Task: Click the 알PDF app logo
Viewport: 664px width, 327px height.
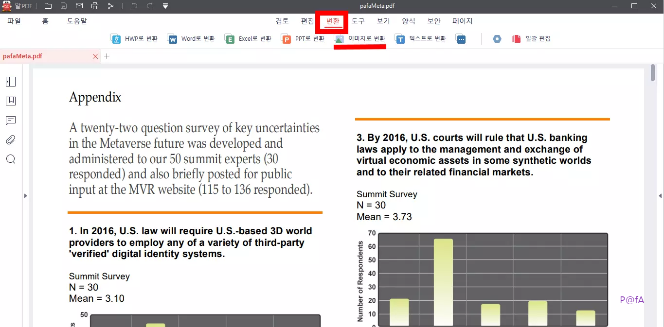Action: 7,6
